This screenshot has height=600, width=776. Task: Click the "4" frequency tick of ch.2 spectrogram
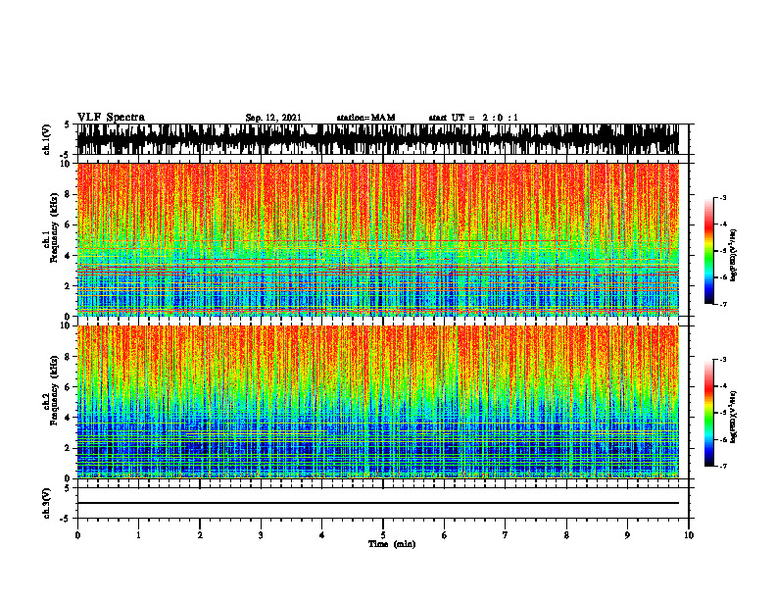(x=70, y=418)
